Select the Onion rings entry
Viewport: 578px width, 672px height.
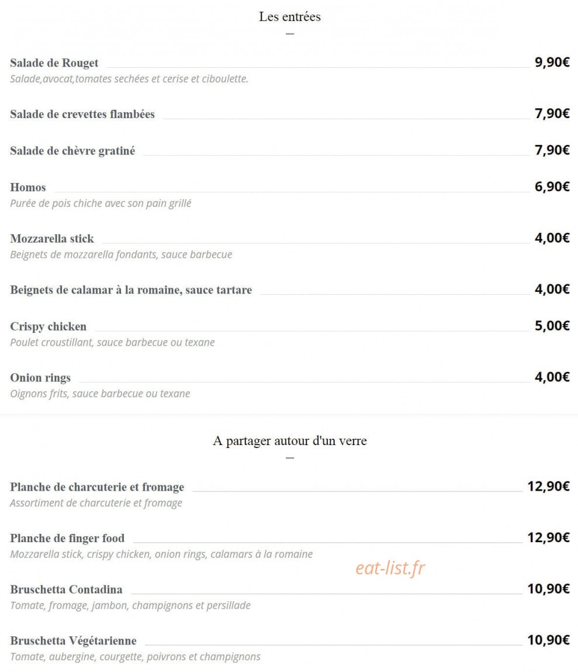(x=41, y=378)
